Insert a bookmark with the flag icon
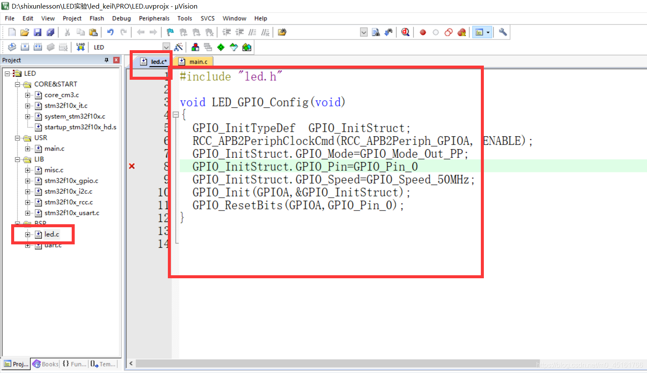 [170, 32]
